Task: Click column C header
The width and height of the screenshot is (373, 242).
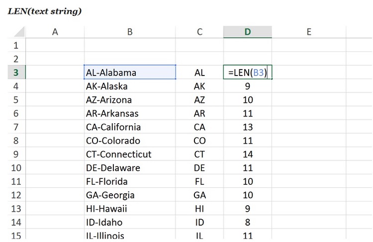Action: coord(199,32)
